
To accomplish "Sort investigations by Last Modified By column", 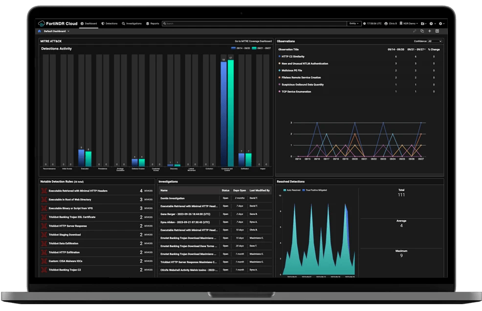I will (260, 191).
